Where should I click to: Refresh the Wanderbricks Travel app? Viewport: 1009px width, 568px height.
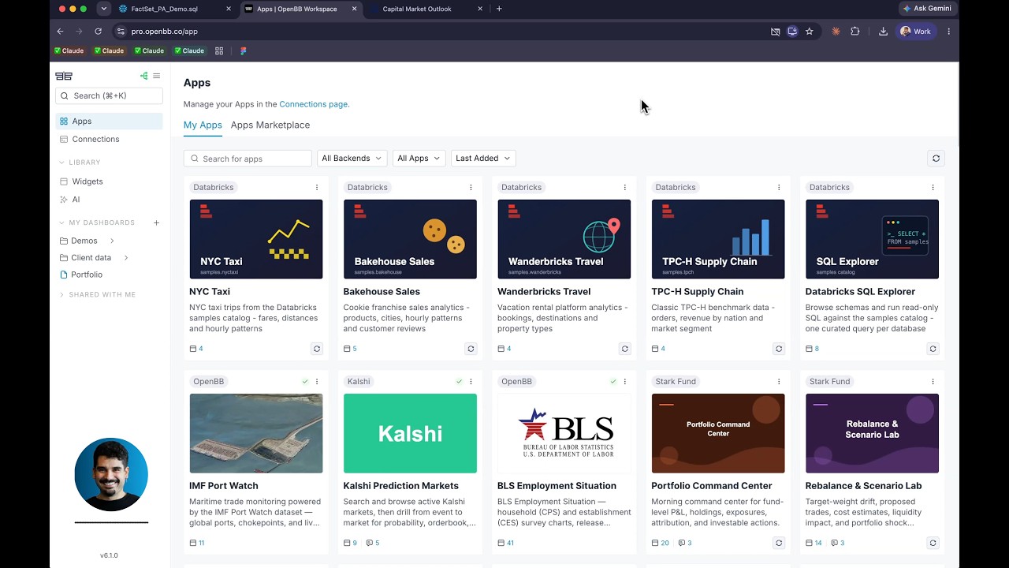coord(625,349)
